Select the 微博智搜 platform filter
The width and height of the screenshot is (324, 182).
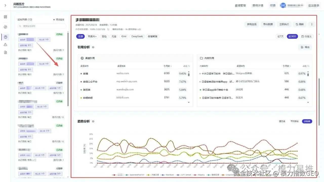pyautogui.click(x=152, y=36)
